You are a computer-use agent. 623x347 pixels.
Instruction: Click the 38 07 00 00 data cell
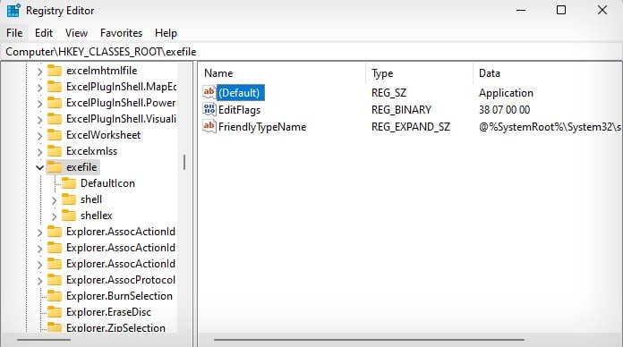click(x=504, y=110)
